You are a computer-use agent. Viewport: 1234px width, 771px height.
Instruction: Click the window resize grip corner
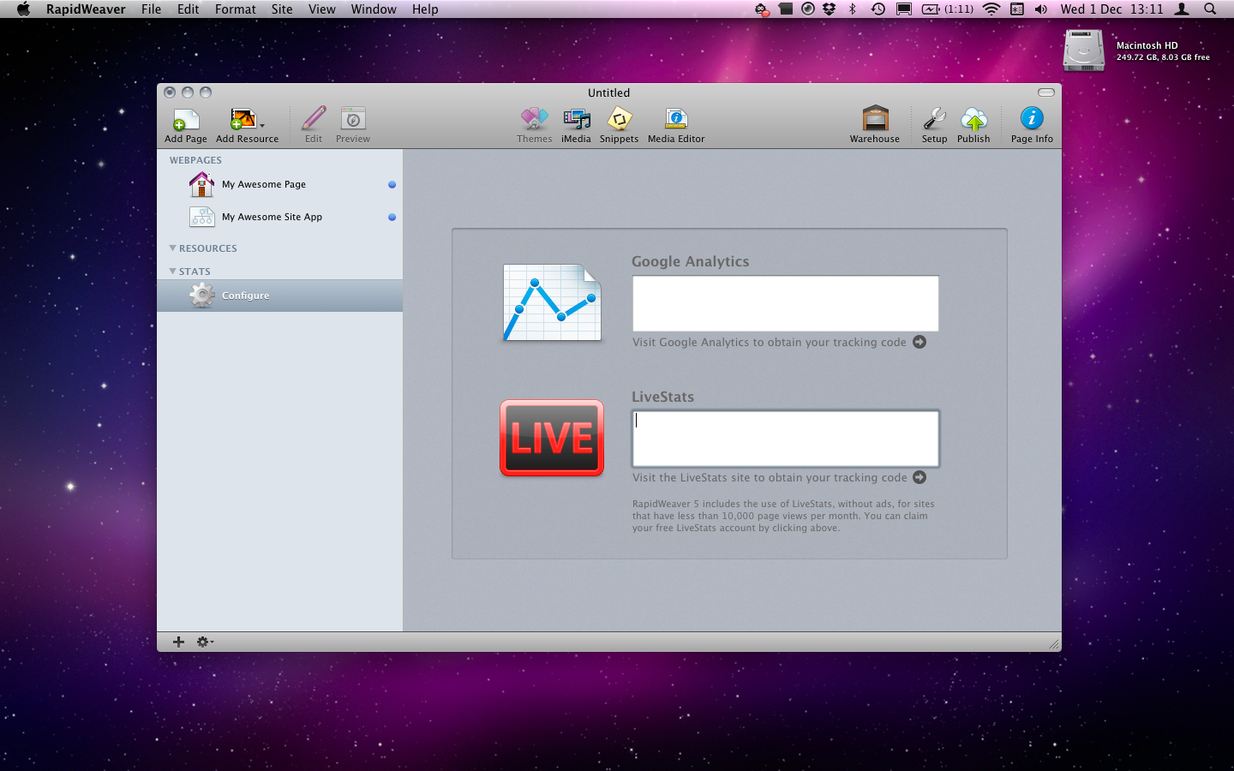tap(1054, 644)
